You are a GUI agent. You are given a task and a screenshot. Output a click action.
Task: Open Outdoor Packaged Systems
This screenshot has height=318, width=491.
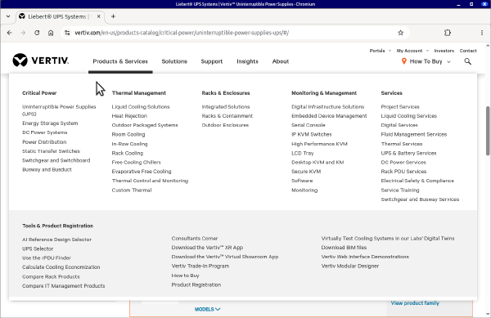click(x=145, y=125)
